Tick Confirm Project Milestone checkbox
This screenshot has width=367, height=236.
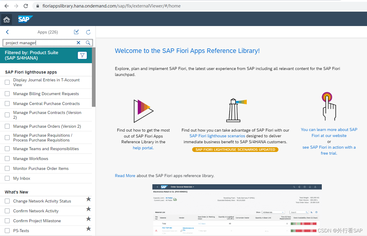(x=7, y=221)
